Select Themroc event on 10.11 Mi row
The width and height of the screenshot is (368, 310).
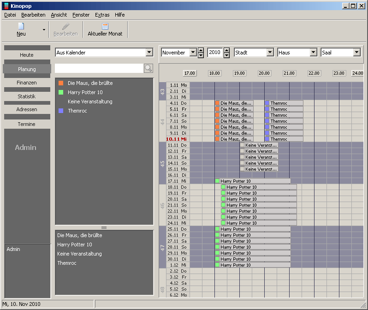tap(284, 139)
